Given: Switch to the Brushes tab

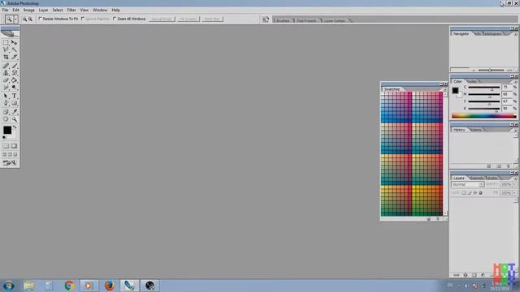Looking at the screenshot, I should pos(283,20).
